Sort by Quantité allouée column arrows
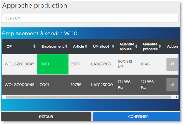 (136, 46)
